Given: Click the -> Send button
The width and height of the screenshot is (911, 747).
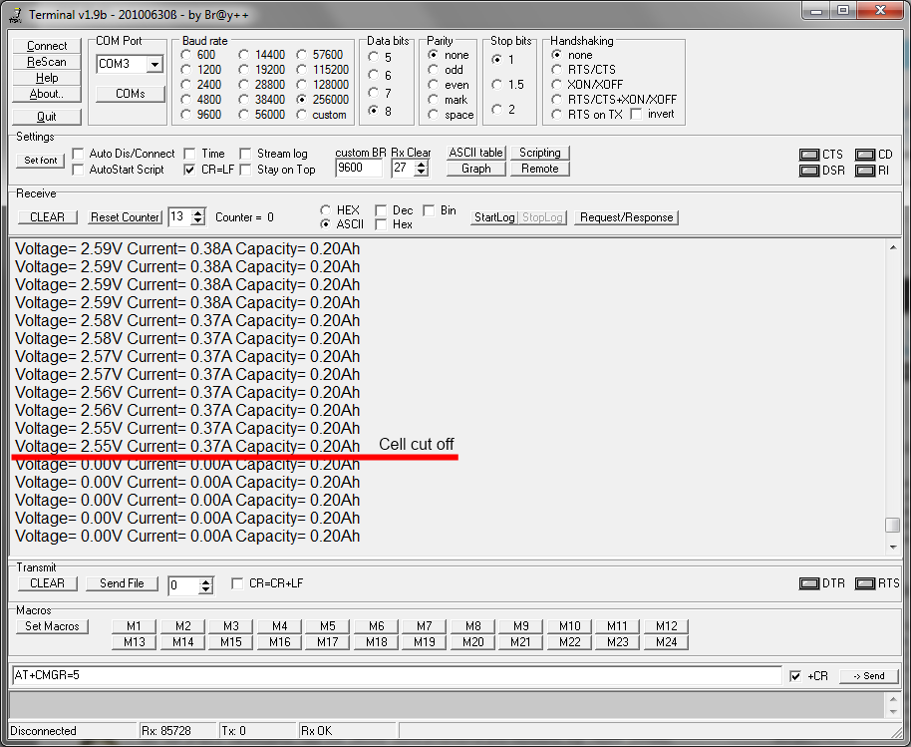Looking at the screenshot, I should pos(869,676).
